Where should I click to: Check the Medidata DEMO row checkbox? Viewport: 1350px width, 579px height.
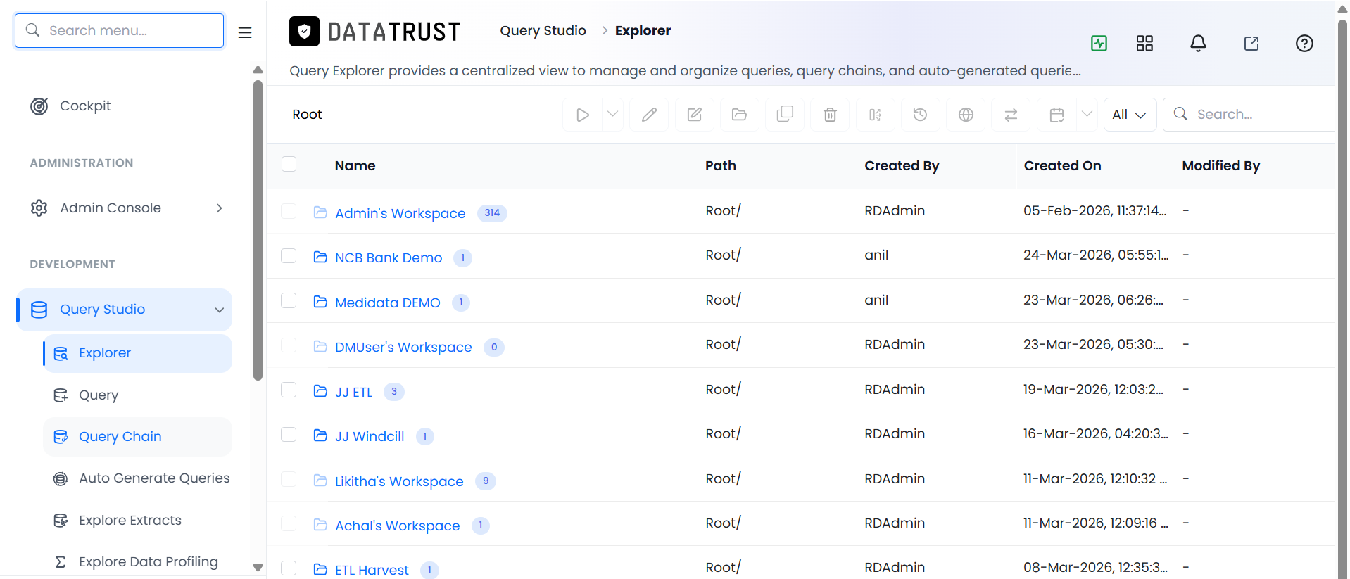[x=289, y=300]
